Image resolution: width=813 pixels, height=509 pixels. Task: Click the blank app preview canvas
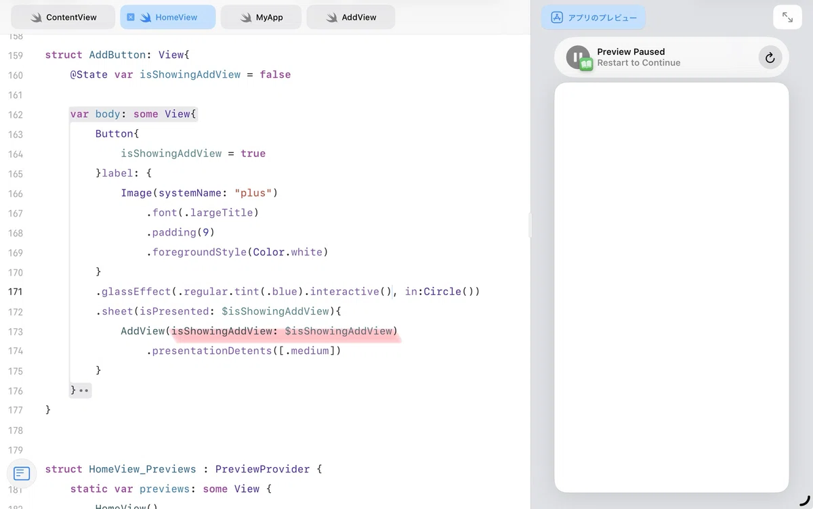[671, 288]
